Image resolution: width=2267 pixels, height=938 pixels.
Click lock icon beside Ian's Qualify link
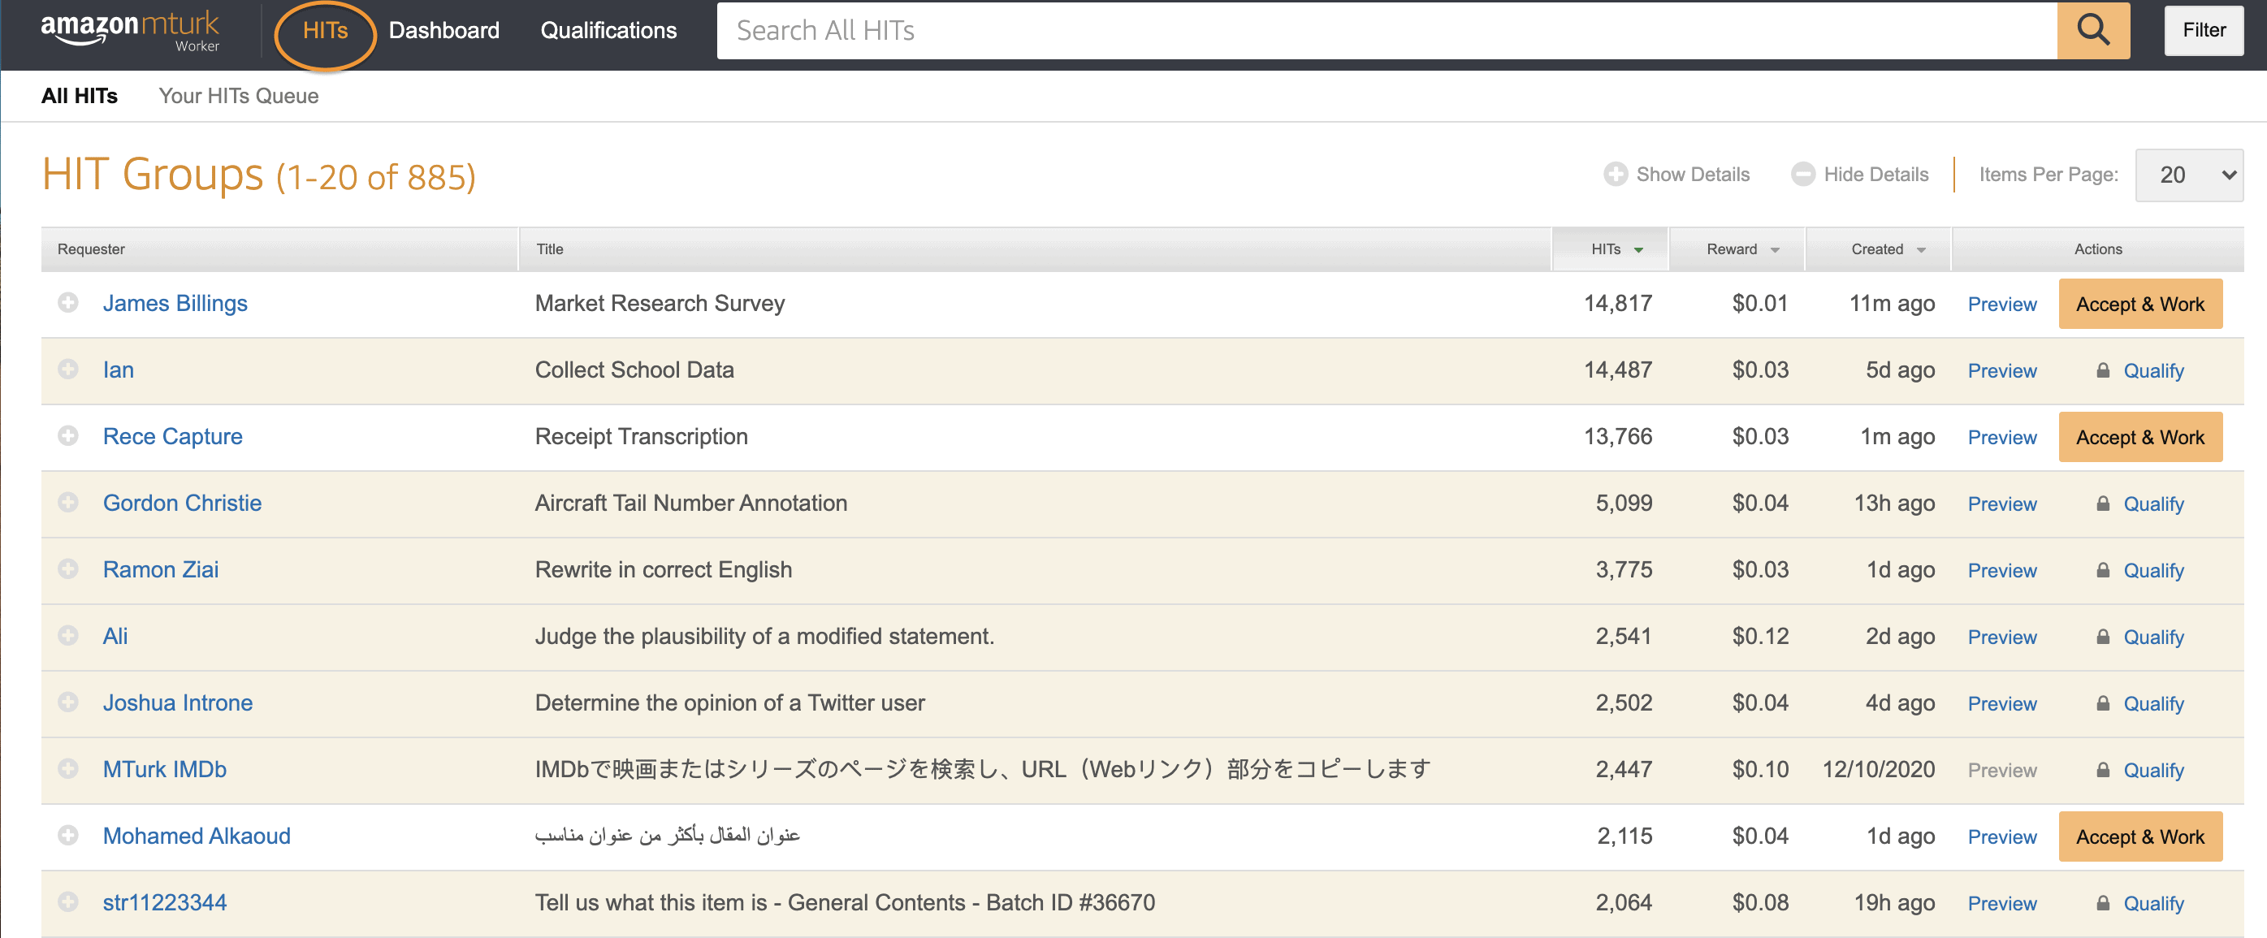click(2102, 370)
